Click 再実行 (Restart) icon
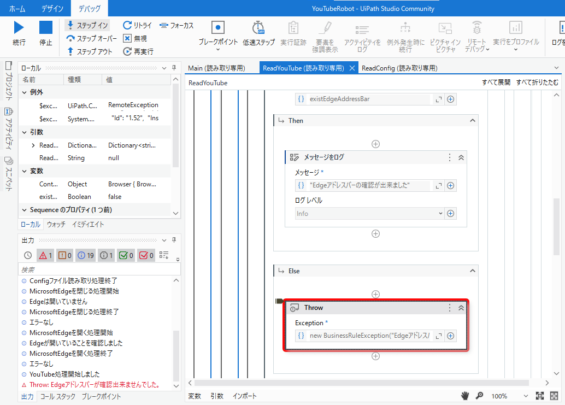 click(x=127, y=51)
